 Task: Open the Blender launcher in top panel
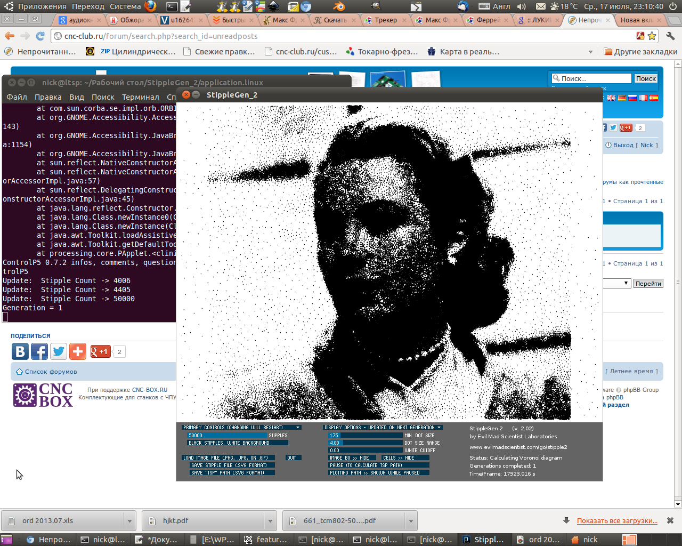point(339,6)
